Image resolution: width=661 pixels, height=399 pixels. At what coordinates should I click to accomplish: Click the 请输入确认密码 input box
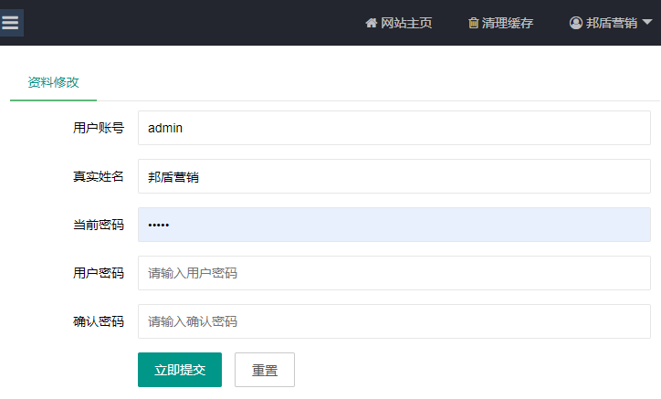(393, 321)
